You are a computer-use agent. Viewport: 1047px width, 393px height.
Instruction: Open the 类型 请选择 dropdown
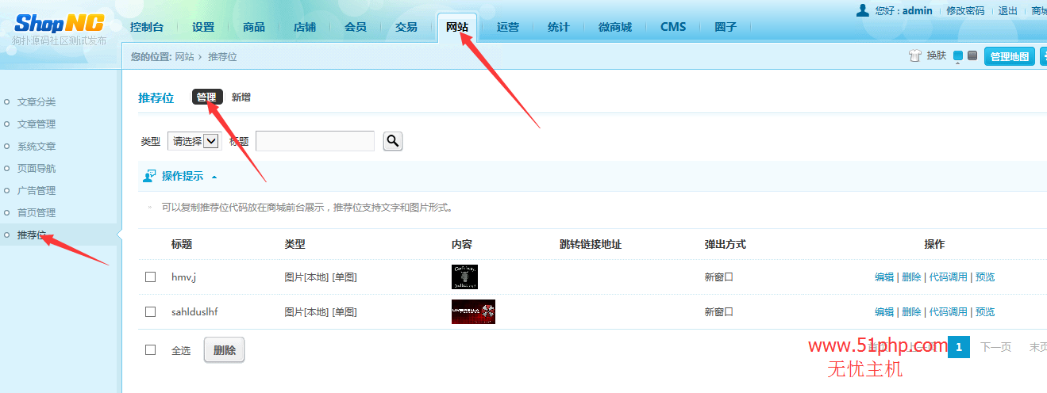click(x=194, y=141)
